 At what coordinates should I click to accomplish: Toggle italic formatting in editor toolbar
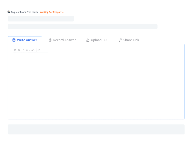pos(23,50)
